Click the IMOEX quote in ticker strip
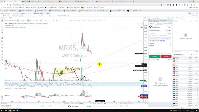Image resolution: width=199 pixels, height=112 pixels. point(25,11)
